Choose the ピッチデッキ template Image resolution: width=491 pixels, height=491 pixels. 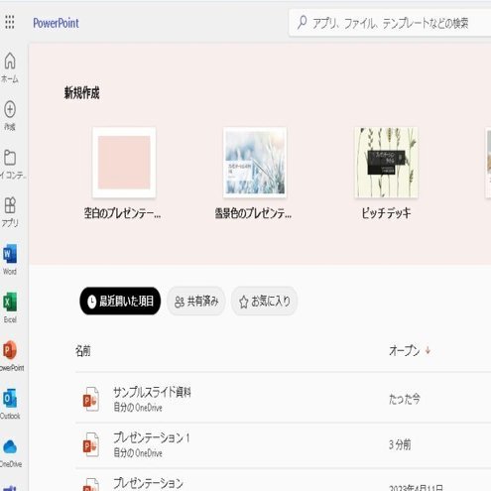click(386, 163)
